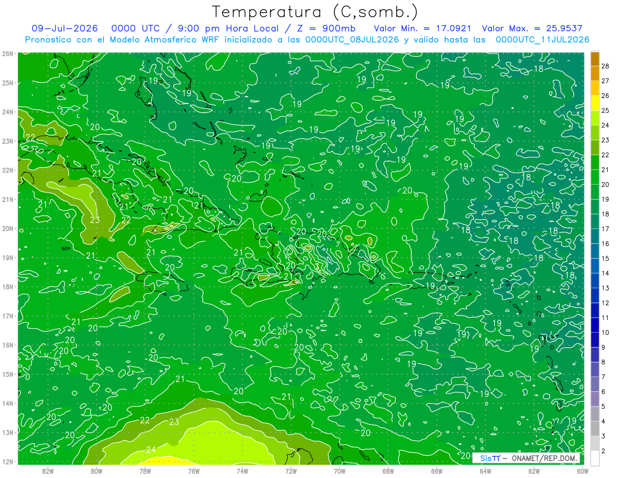Click the color scale label 28
Viewport: 619px width, 478px height.
606,65
